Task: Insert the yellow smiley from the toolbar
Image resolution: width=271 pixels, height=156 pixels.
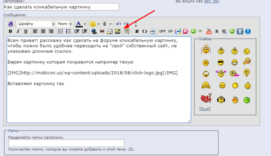Action: [x=93, y=24]
